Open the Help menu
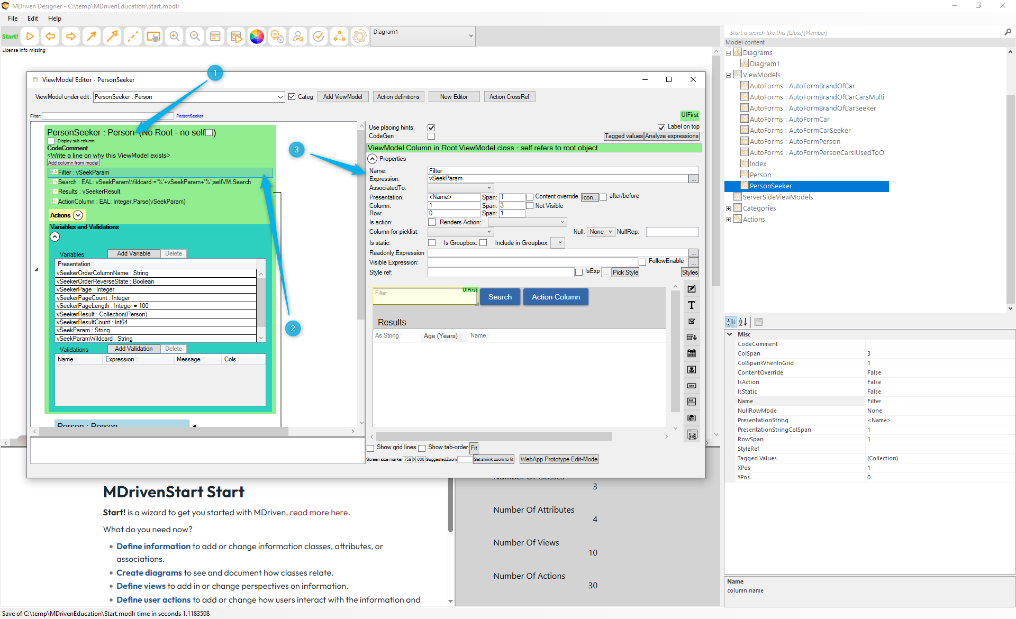This screenshot has height=619, width=1016. coord(55,19)
